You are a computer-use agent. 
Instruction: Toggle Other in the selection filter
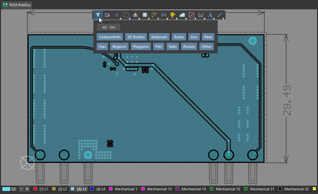[x=207, y=47]
